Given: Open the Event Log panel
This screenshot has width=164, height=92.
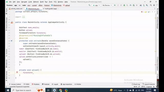Looking at the screenshot, I should [136, 84].
